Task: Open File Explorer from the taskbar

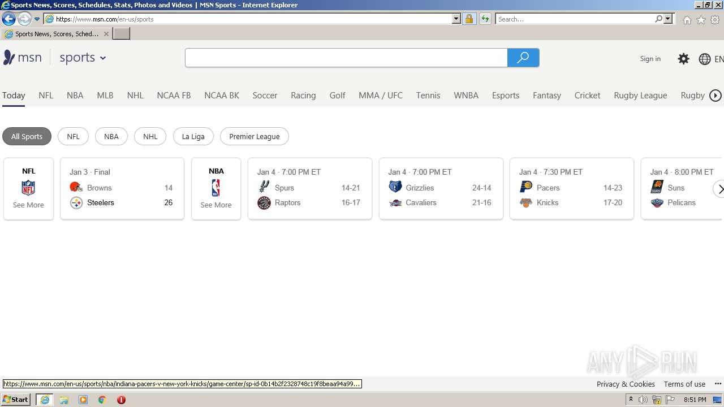Action: (64, 400)
